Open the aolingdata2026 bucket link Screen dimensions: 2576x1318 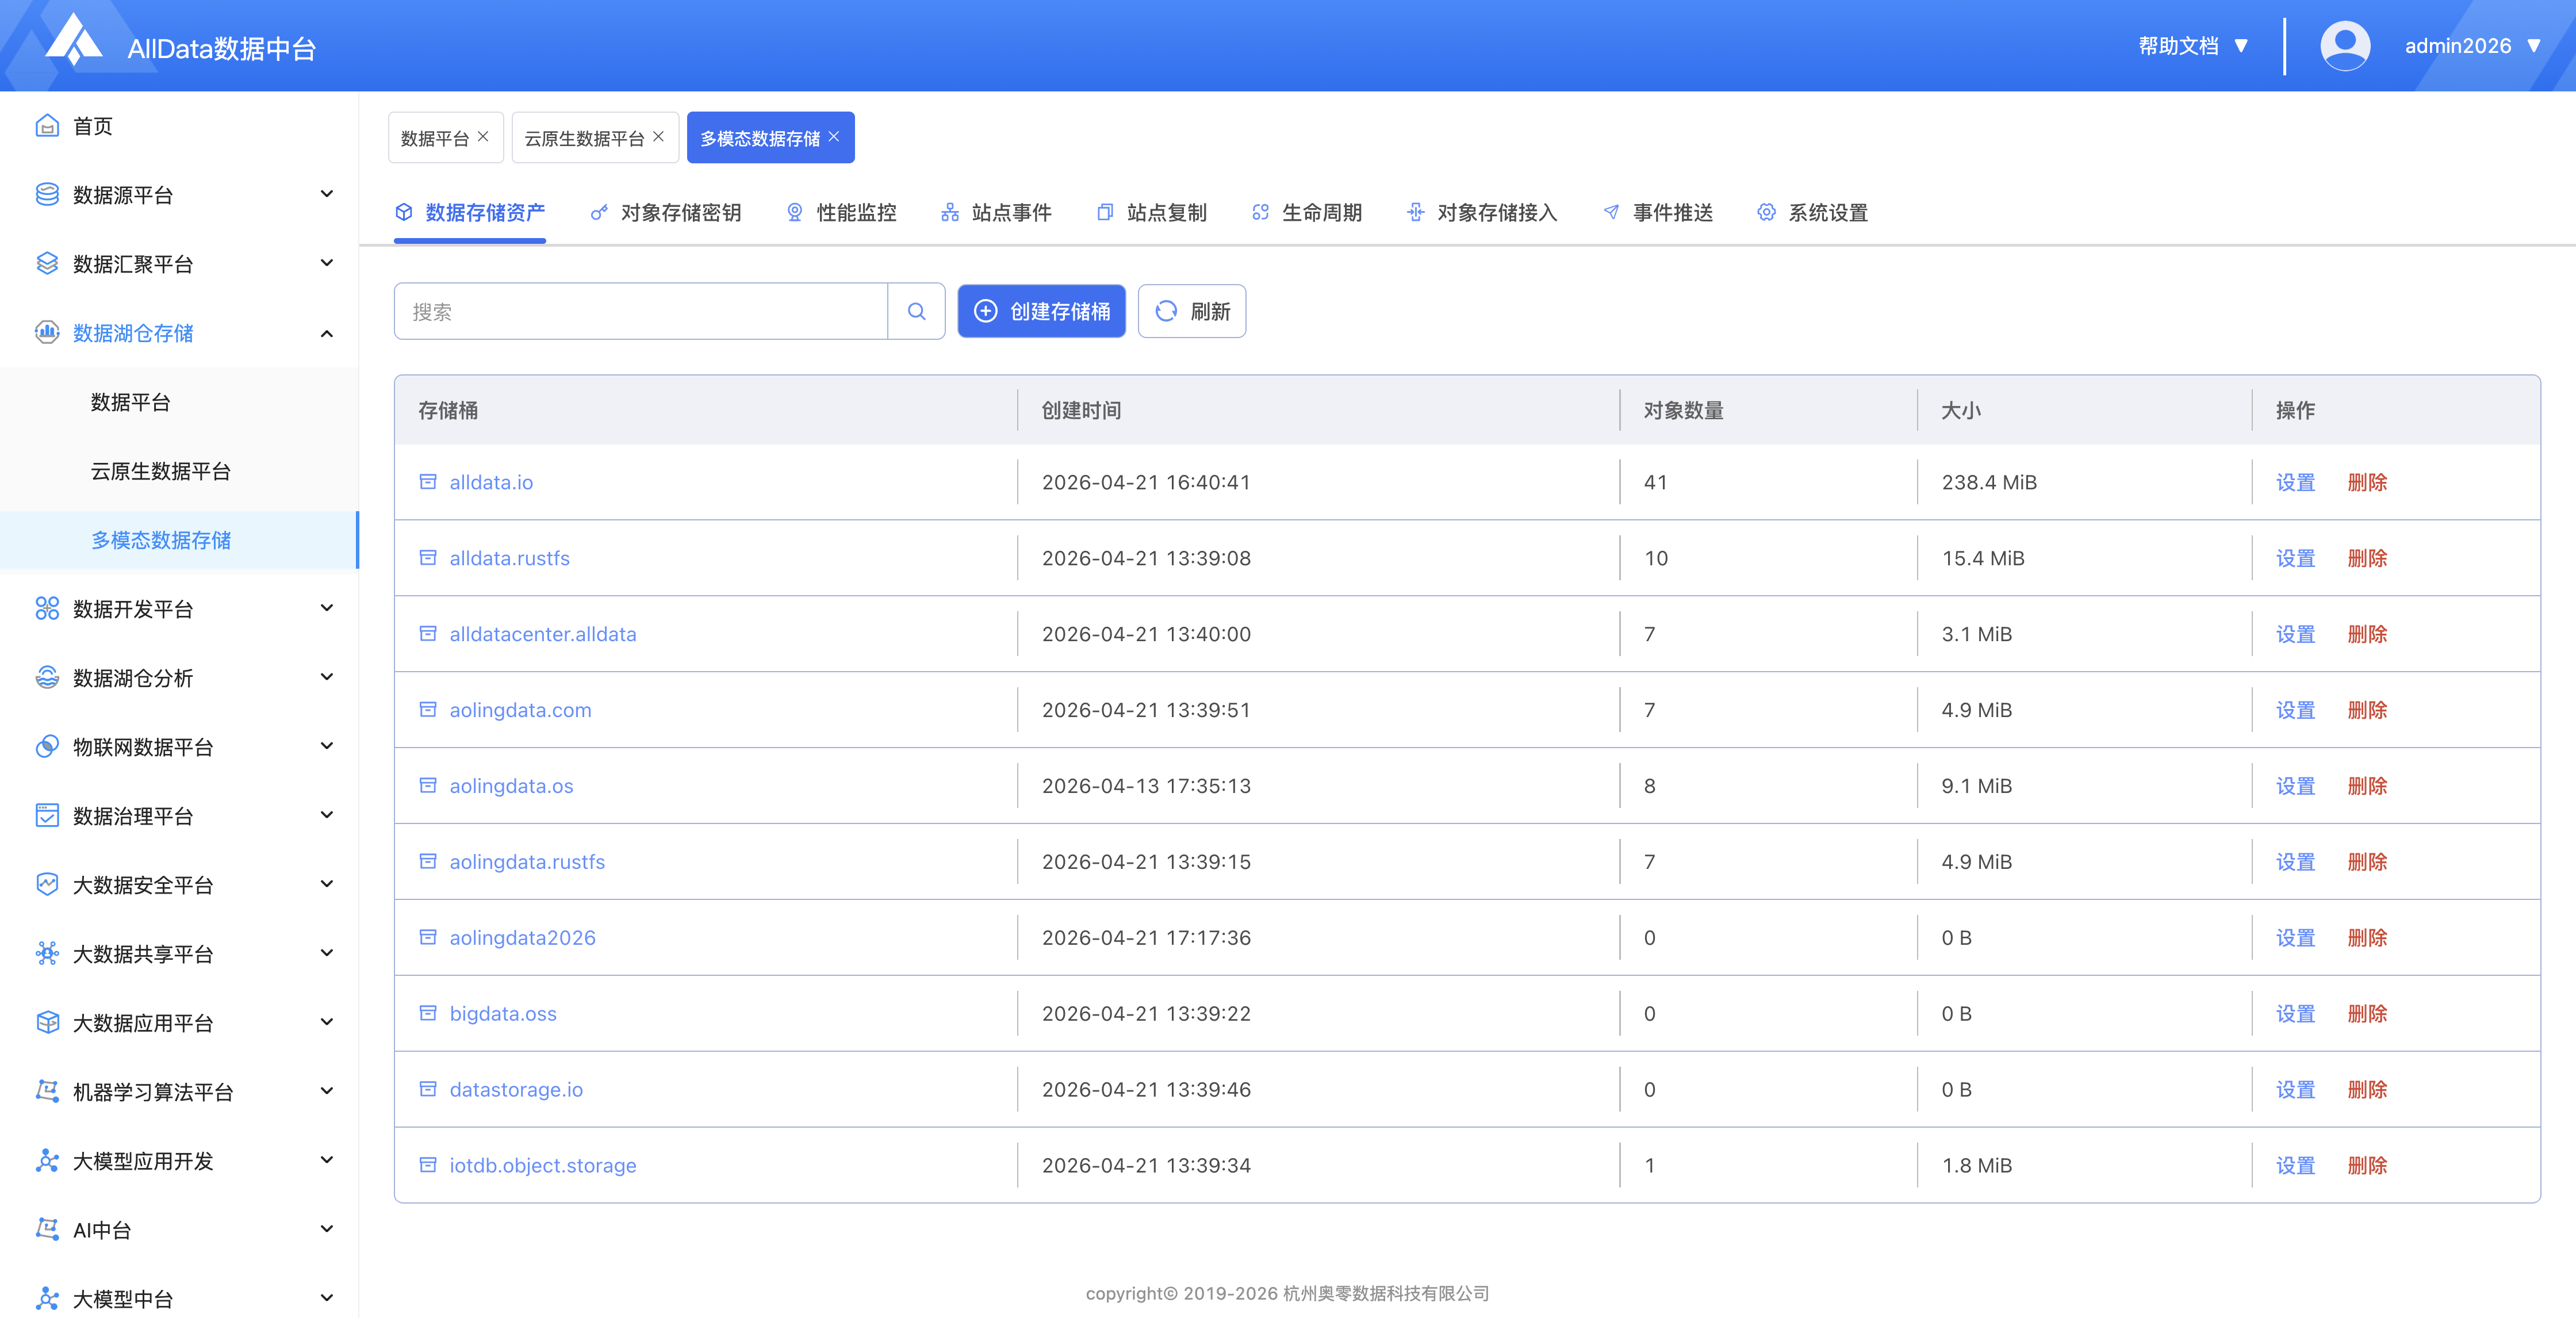(522, 938)
